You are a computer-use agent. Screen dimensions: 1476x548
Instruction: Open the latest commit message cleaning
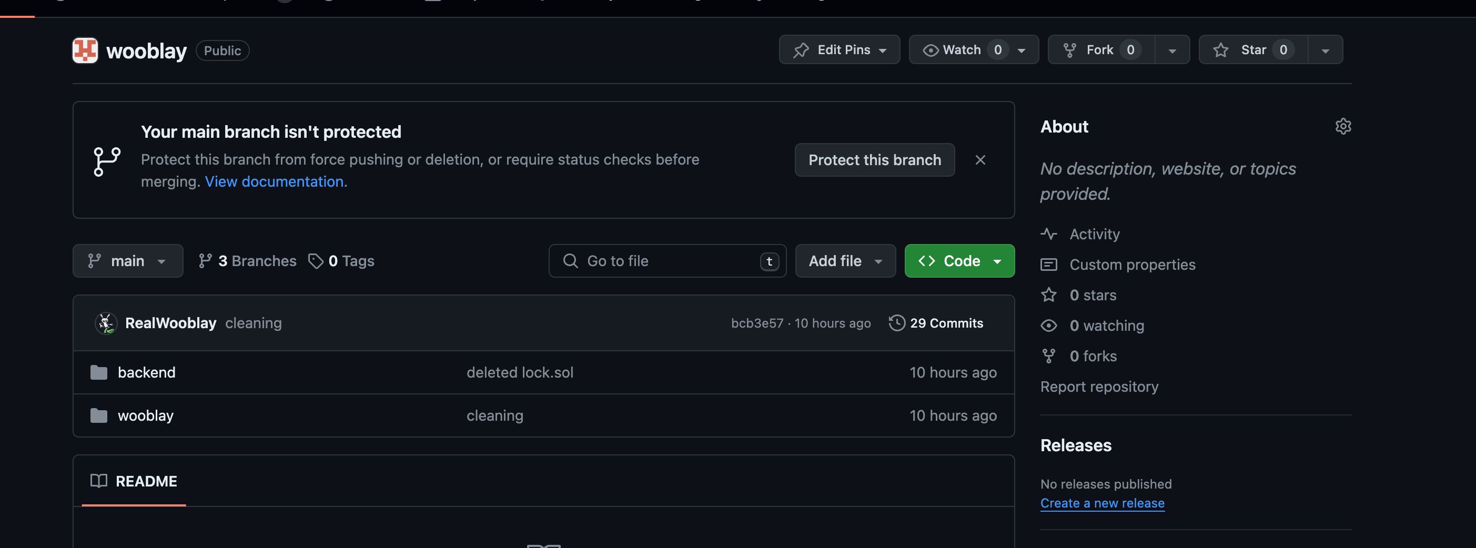(x=253, y=323)
